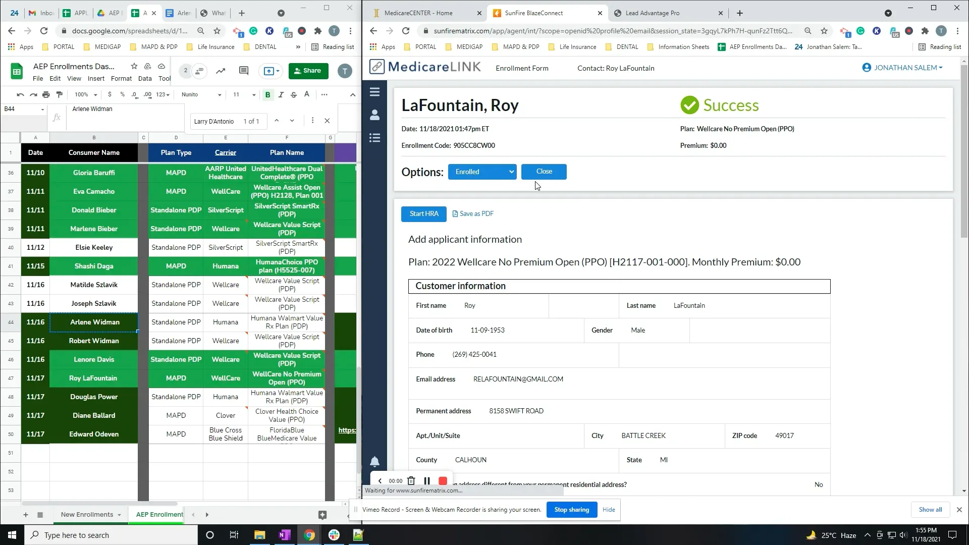Viewport: 969px width, 545px height.
Task: Toggle bold formatting in the Sheets toolbar
Action: coord(268,94)
